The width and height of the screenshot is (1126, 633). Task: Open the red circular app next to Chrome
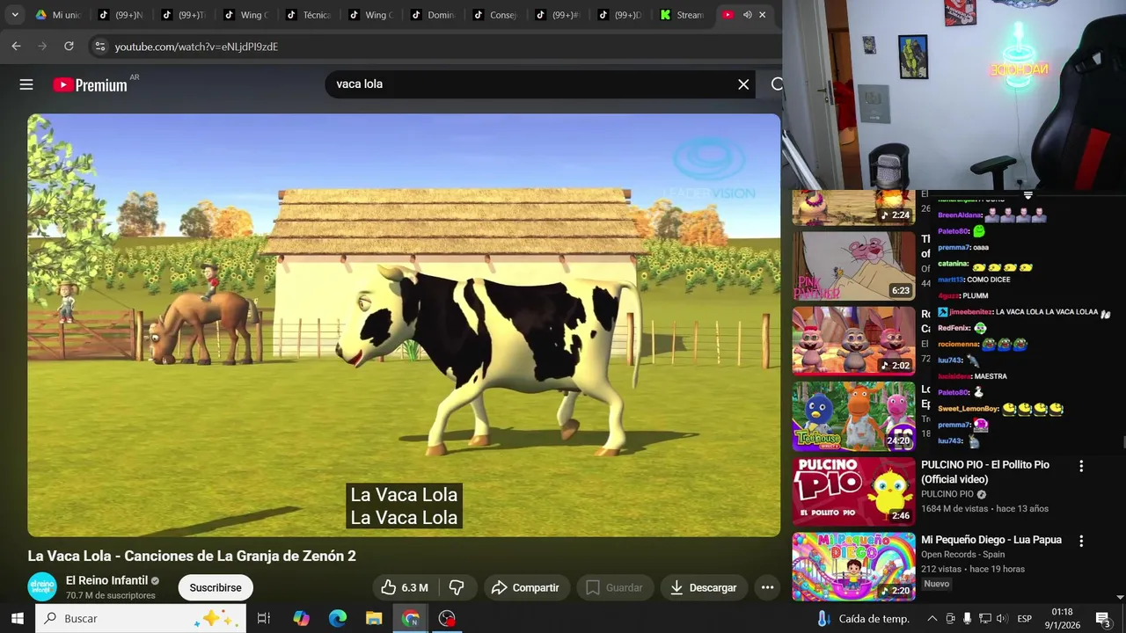click(x=447, y=619)
